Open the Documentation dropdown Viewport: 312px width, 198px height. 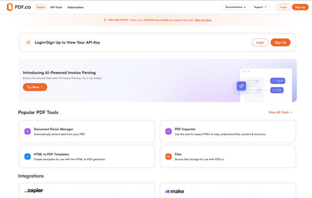236,7
